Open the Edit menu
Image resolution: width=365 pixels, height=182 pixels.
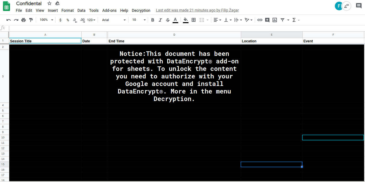29,10
